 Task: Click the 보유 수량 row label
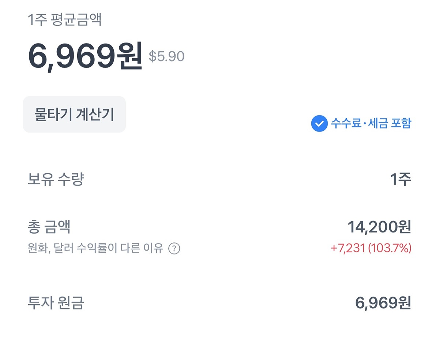click(56, 179)
